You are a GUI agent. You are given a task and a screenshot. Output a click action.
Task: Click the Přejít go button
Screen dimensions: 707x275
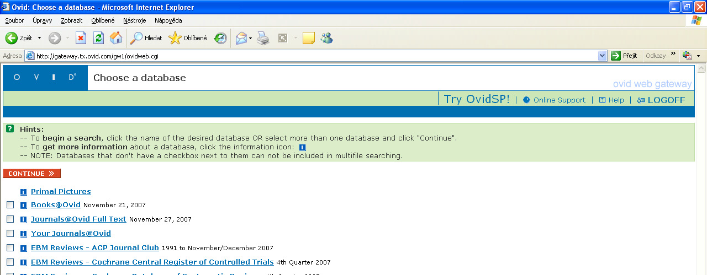(x=624, y=56)
